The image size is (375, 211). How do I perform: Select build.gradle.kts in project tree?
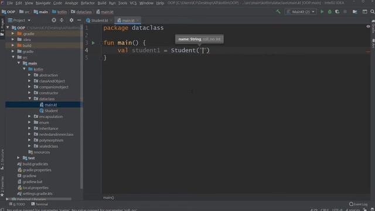pyautogui.click(x=35, y=164)
